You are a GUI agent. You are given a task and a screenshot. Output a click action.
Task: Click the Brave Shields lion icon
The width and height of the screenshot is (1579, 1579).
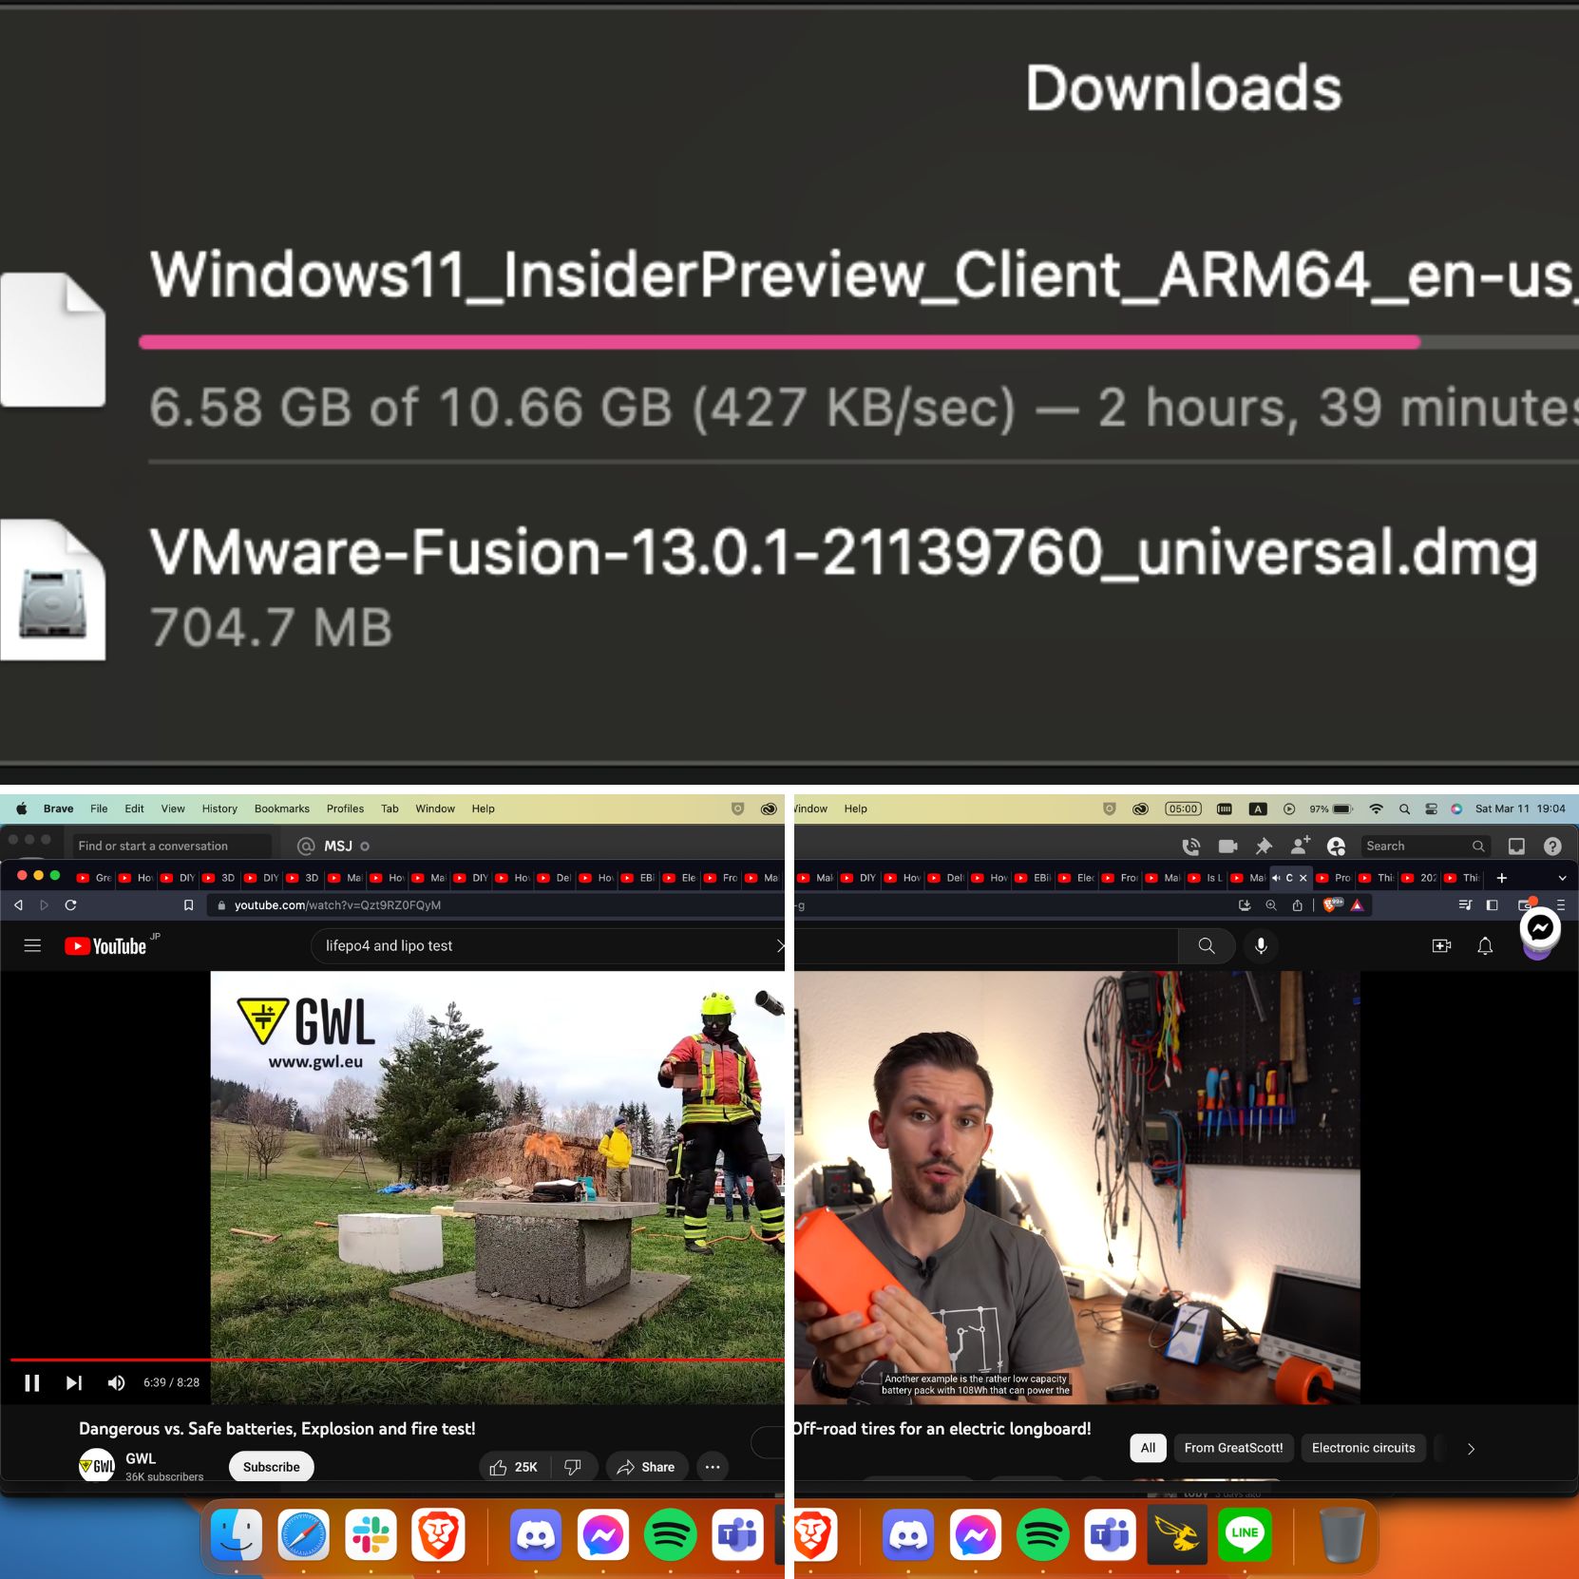1332,905
